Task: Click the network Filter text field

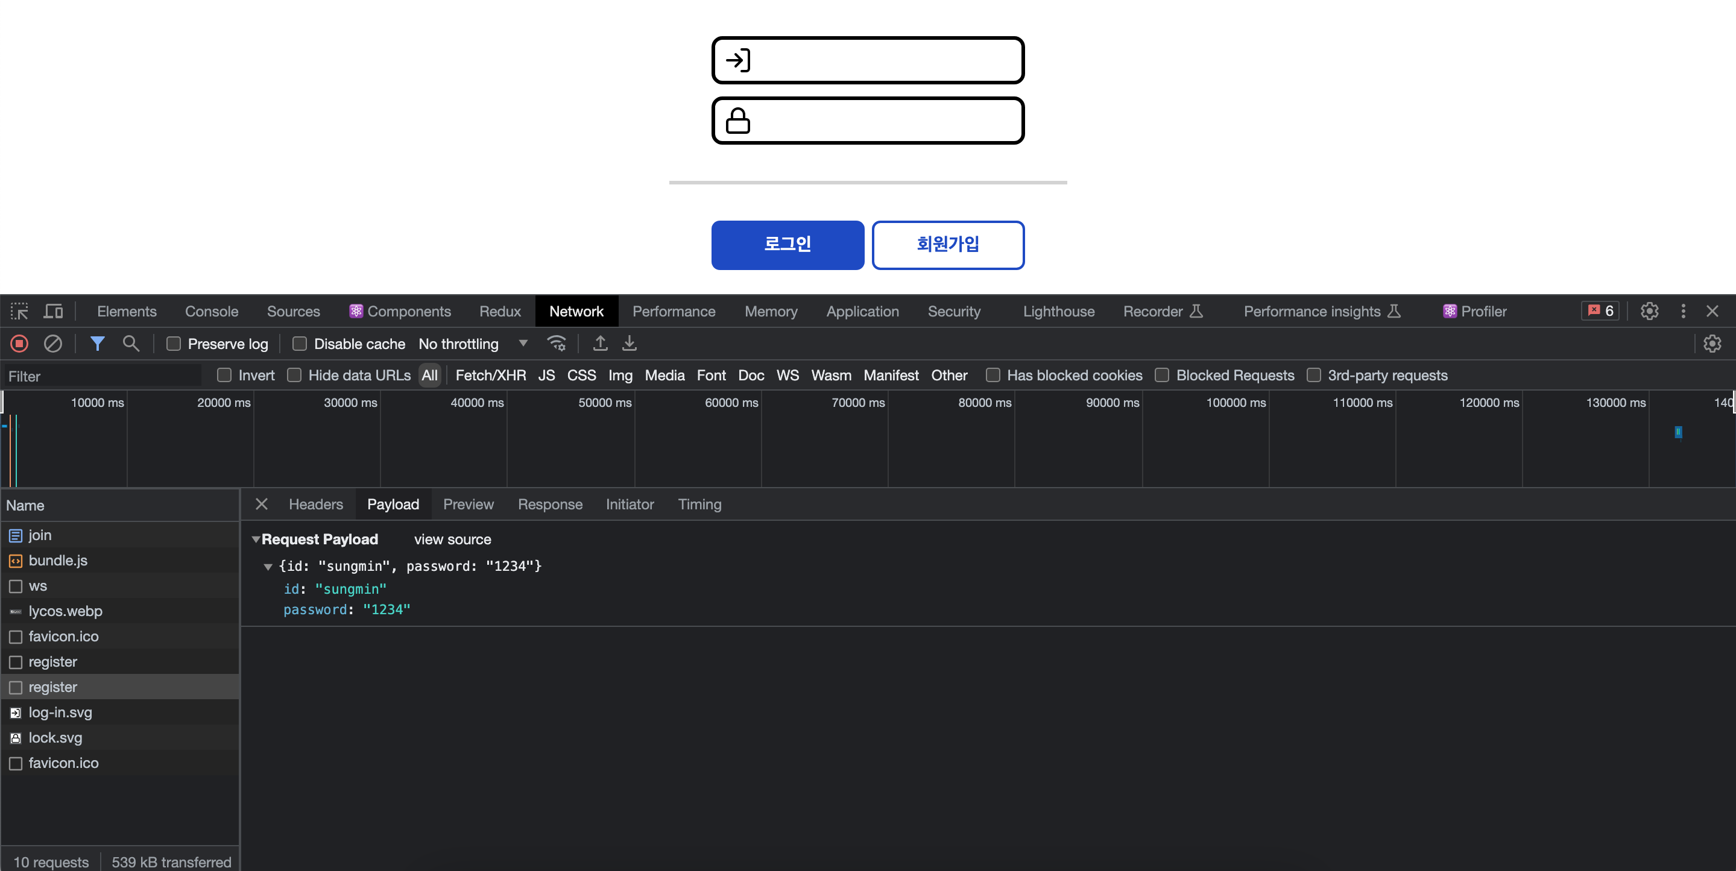Action: [101, 376]
